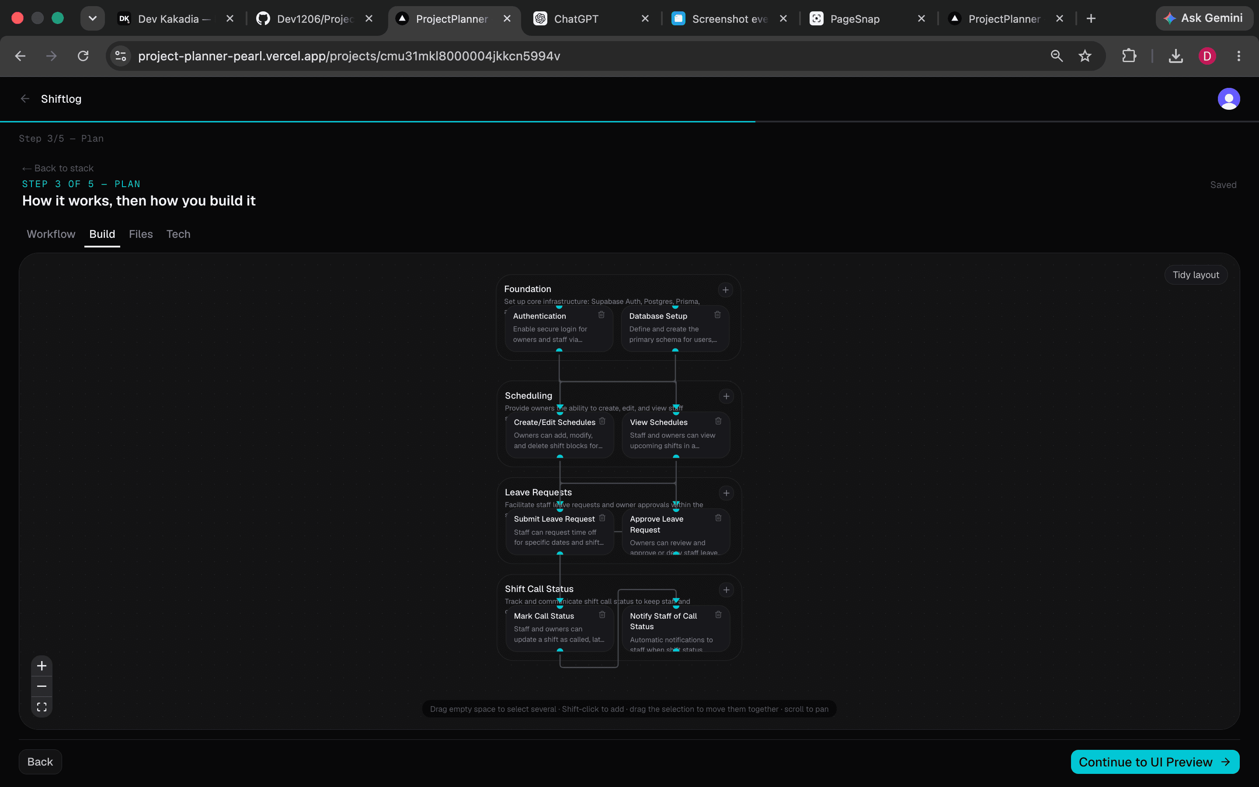Screen dimensions: 1259x787
Task: Click the Back button at bottom
Action: coord(40,762)
